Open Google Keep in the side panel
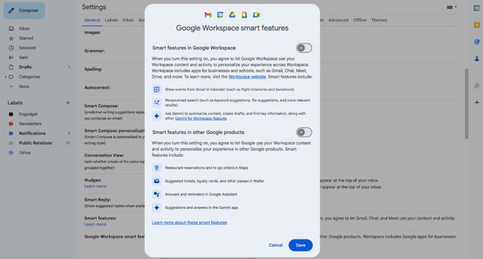 click(477, 26)
